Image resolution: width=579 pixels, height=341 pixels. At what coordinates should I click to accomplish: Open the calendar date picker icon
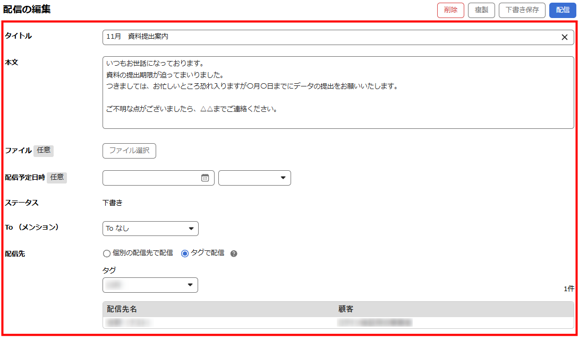point(205,178)
